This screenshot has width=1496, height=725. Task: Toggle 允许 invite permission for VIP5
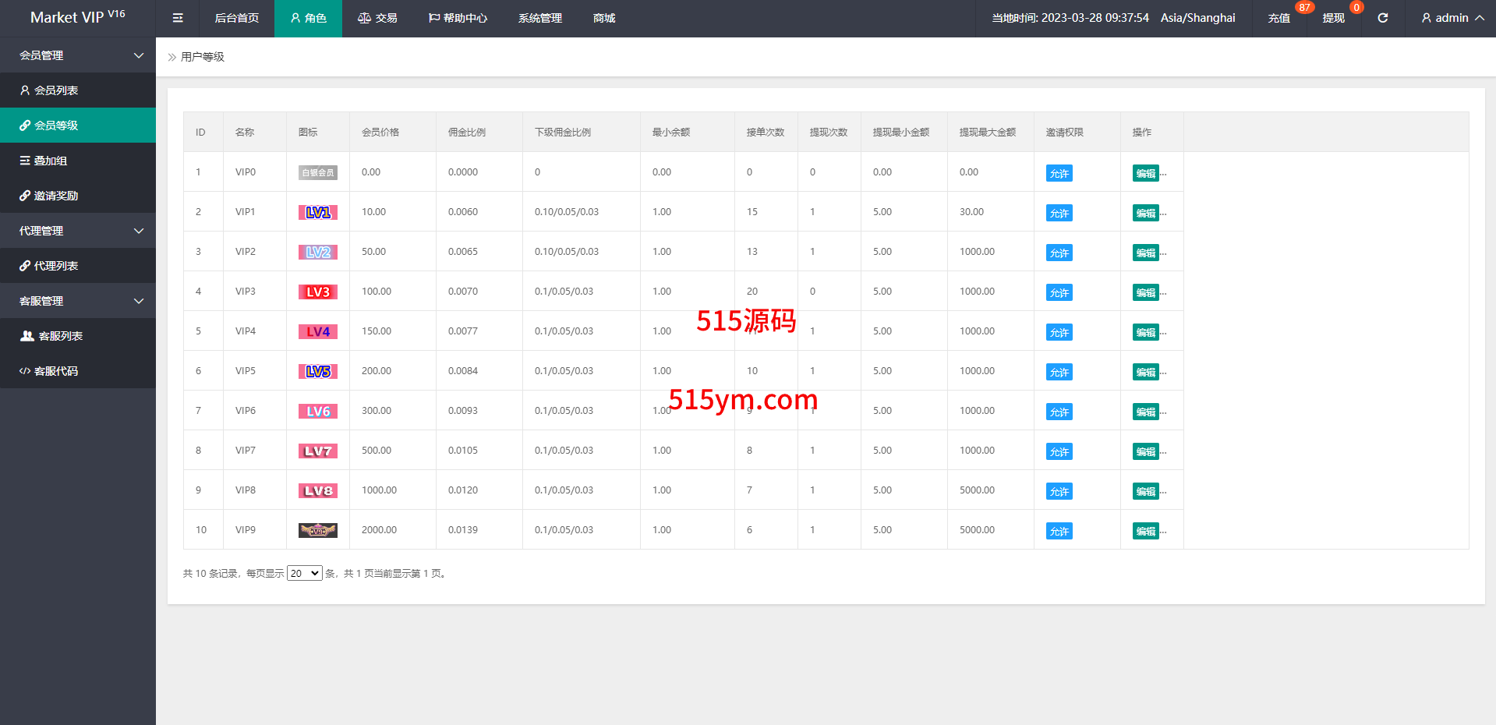click(x=1059, y=372)
